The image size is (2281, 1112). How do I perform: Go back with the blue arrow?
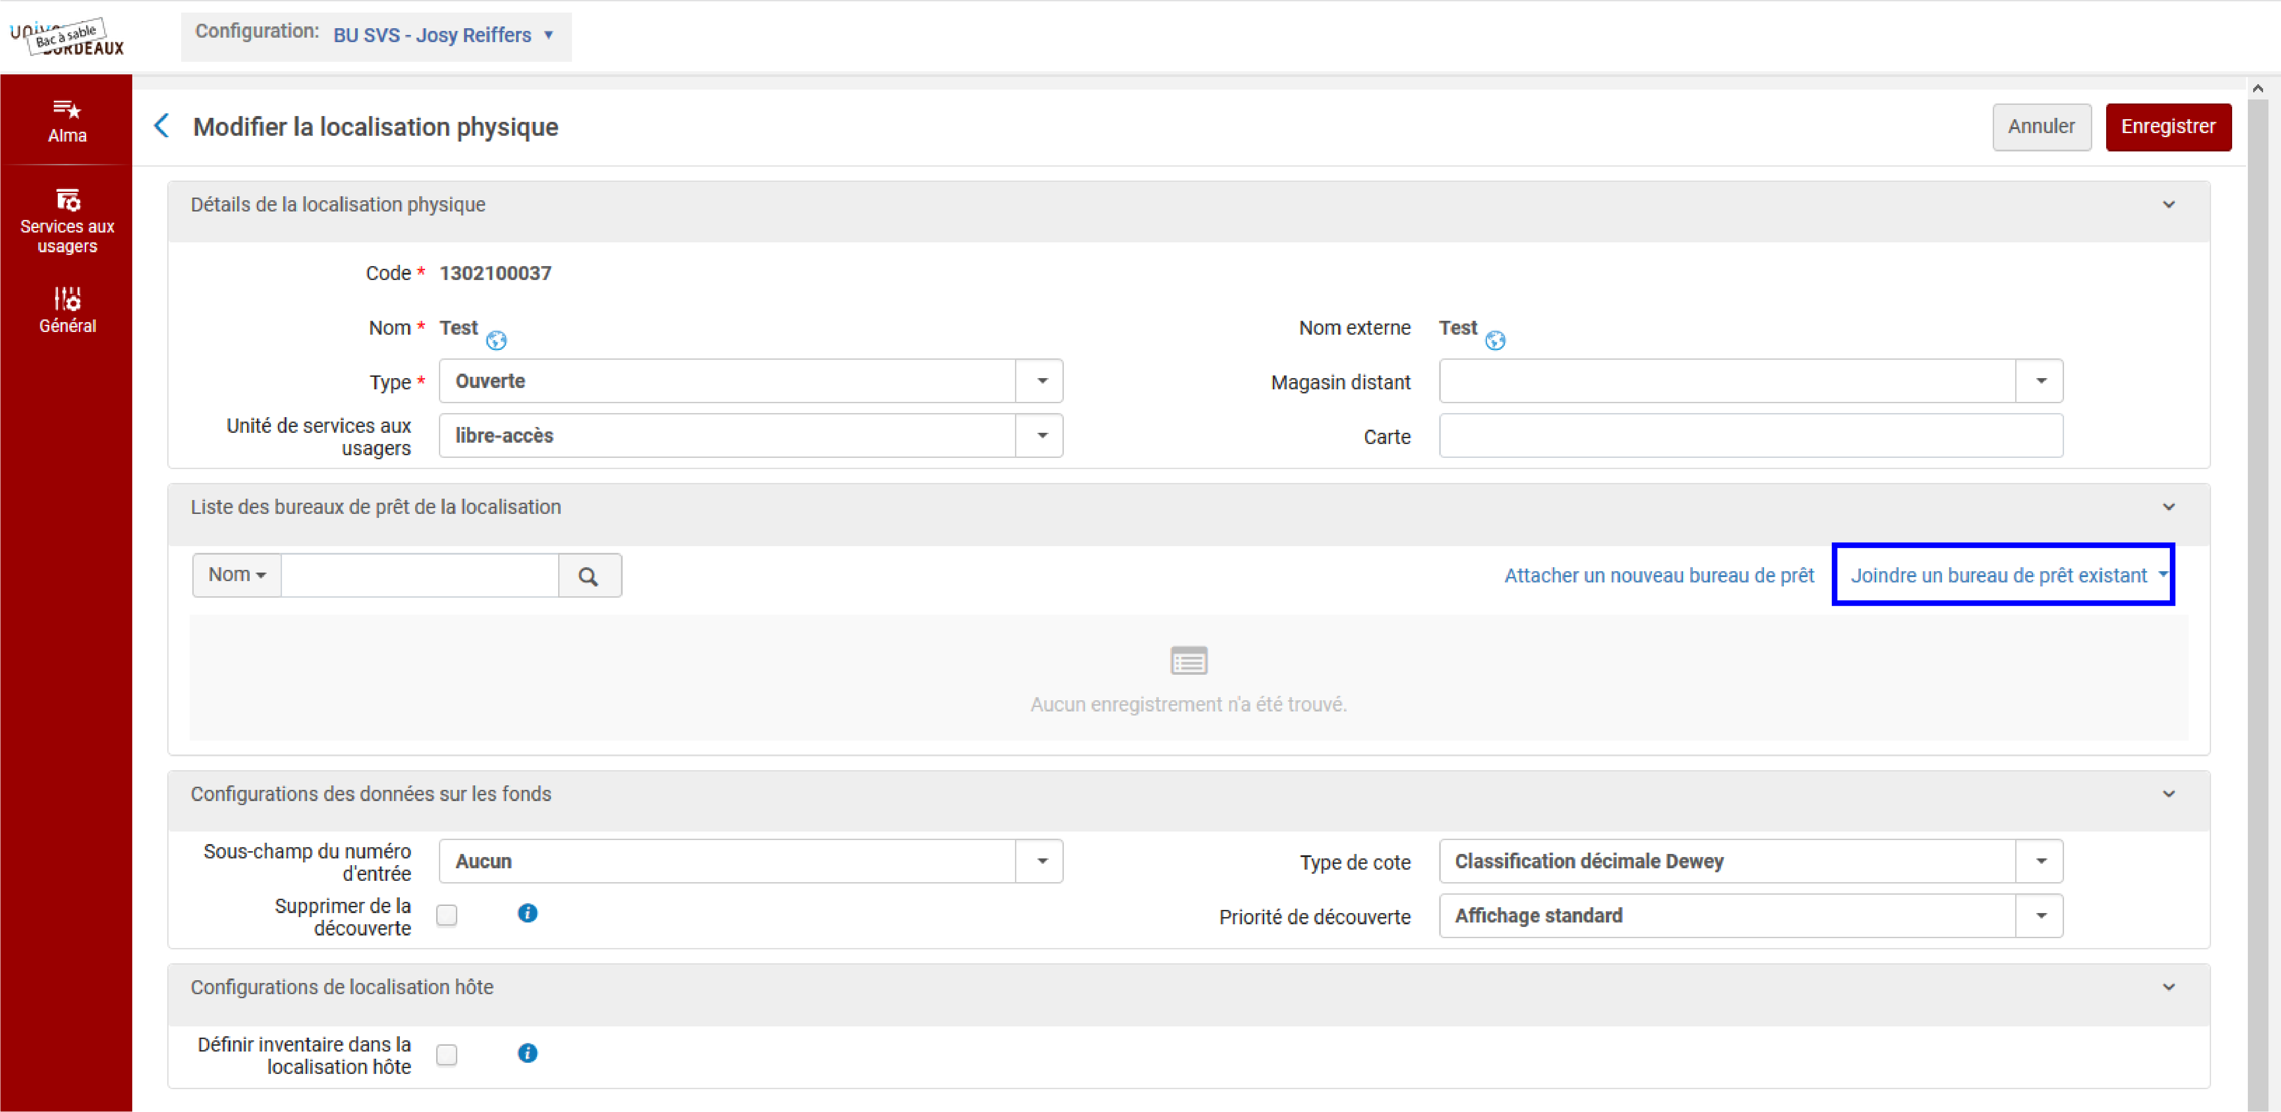click(161, 125)
